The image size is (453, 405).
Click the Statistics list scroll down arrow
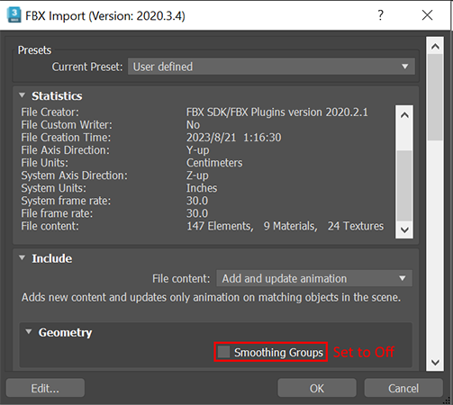[404, 230]
